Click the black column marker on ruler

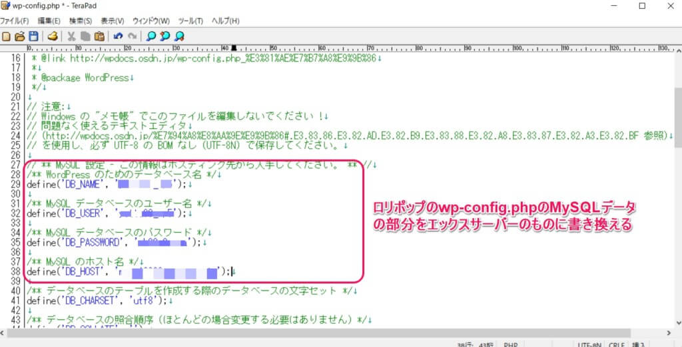[x=234, y=48]
